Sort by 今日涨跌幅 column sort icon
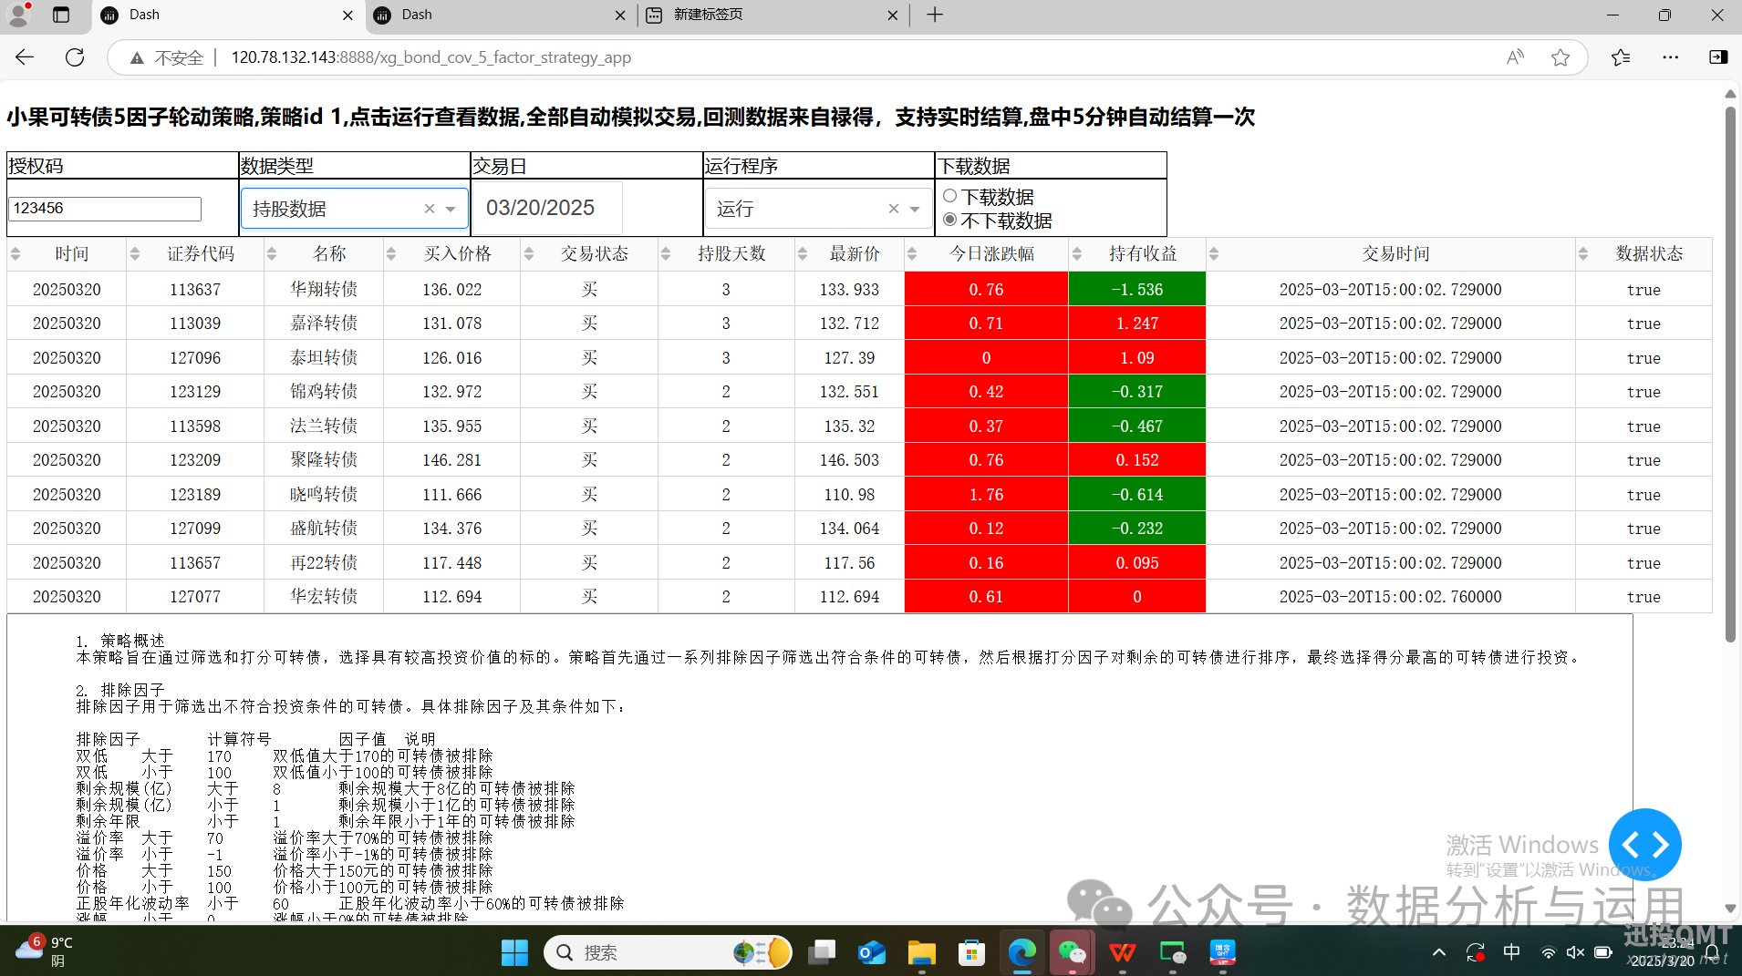The width and height of the screenshot is (1742, 976). tap(912, 254)
